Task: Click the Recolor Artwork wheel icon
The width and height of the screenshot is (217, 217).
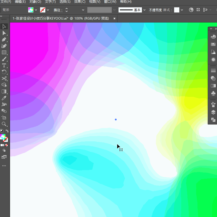Action: click(x=191, y=10)
